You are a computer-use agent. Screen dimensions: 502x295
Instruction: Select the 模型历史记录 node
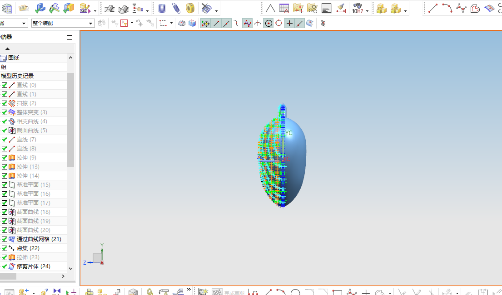(x=17, y=76)
